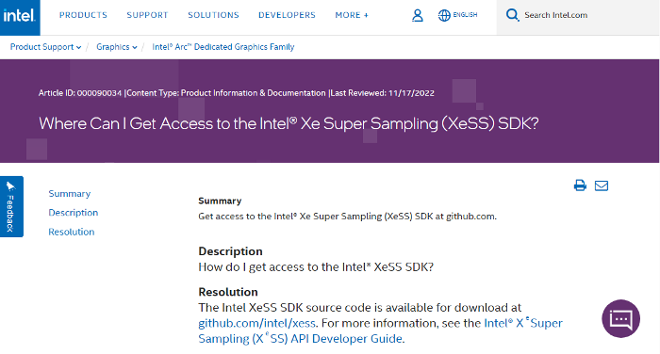Go to Intel Arc Dedicated Graphics Family
Viewport: 660px width, 354px height.
point(223,47)
